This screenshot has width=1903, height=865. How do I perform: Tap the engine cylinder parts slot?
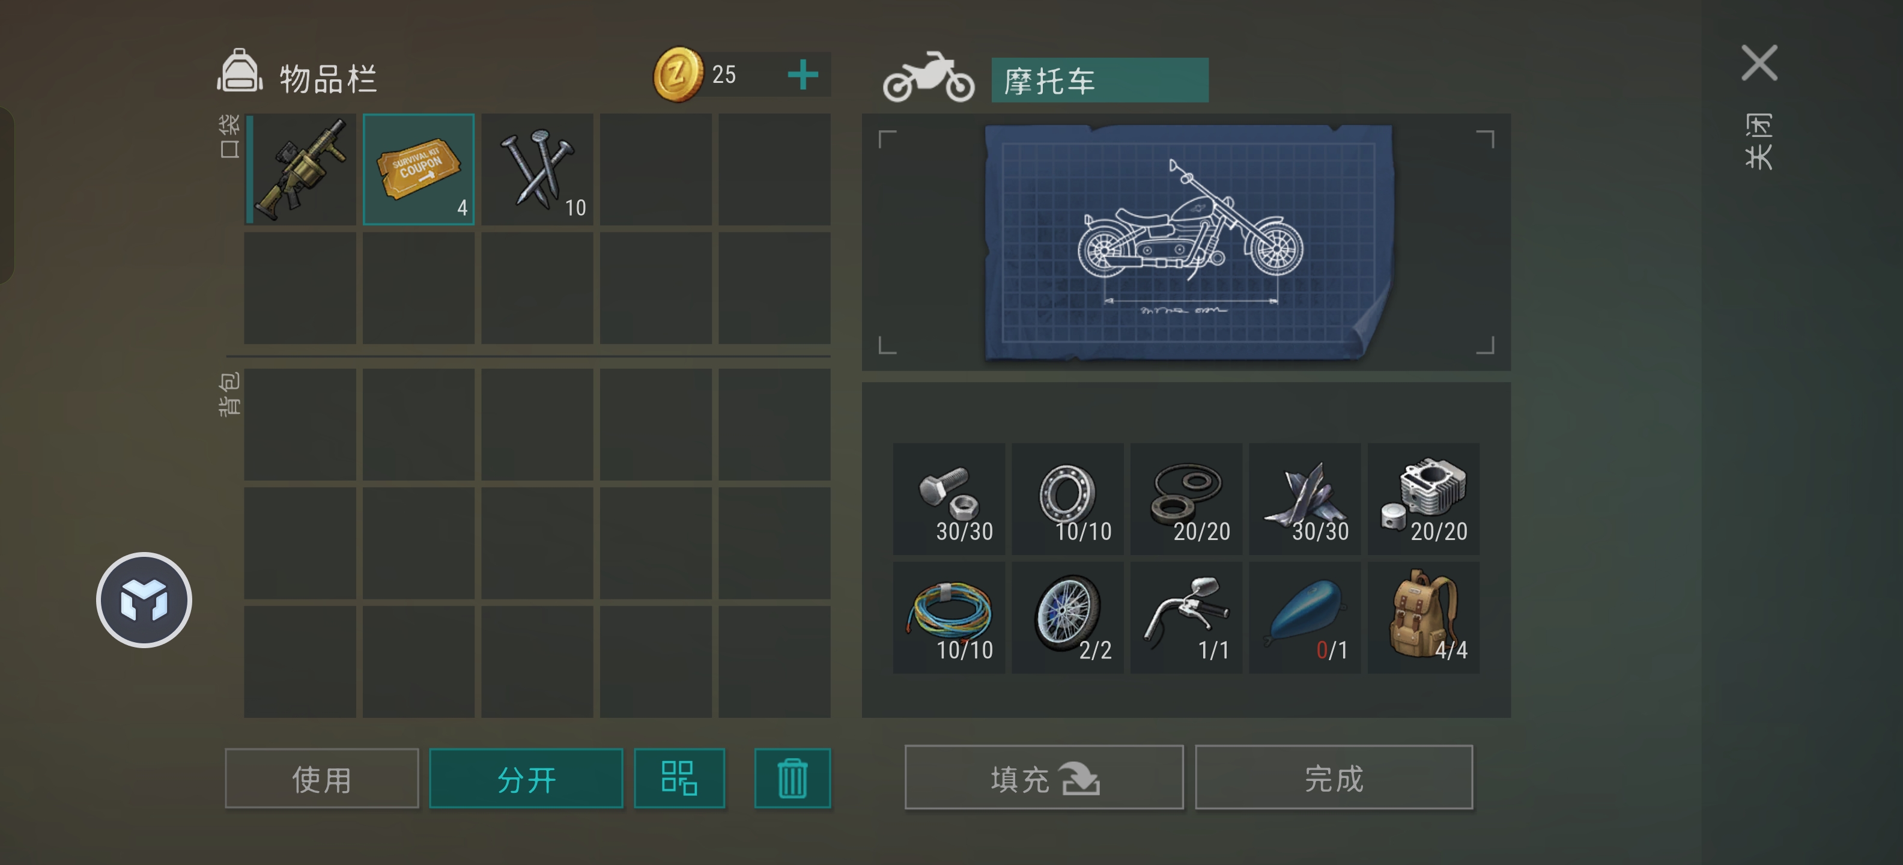1423,499
